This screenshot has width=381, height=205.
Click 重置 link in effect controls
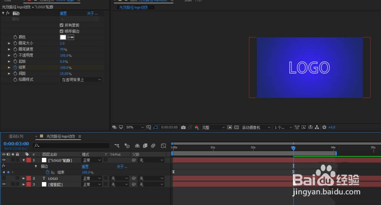tap(63, 13)
